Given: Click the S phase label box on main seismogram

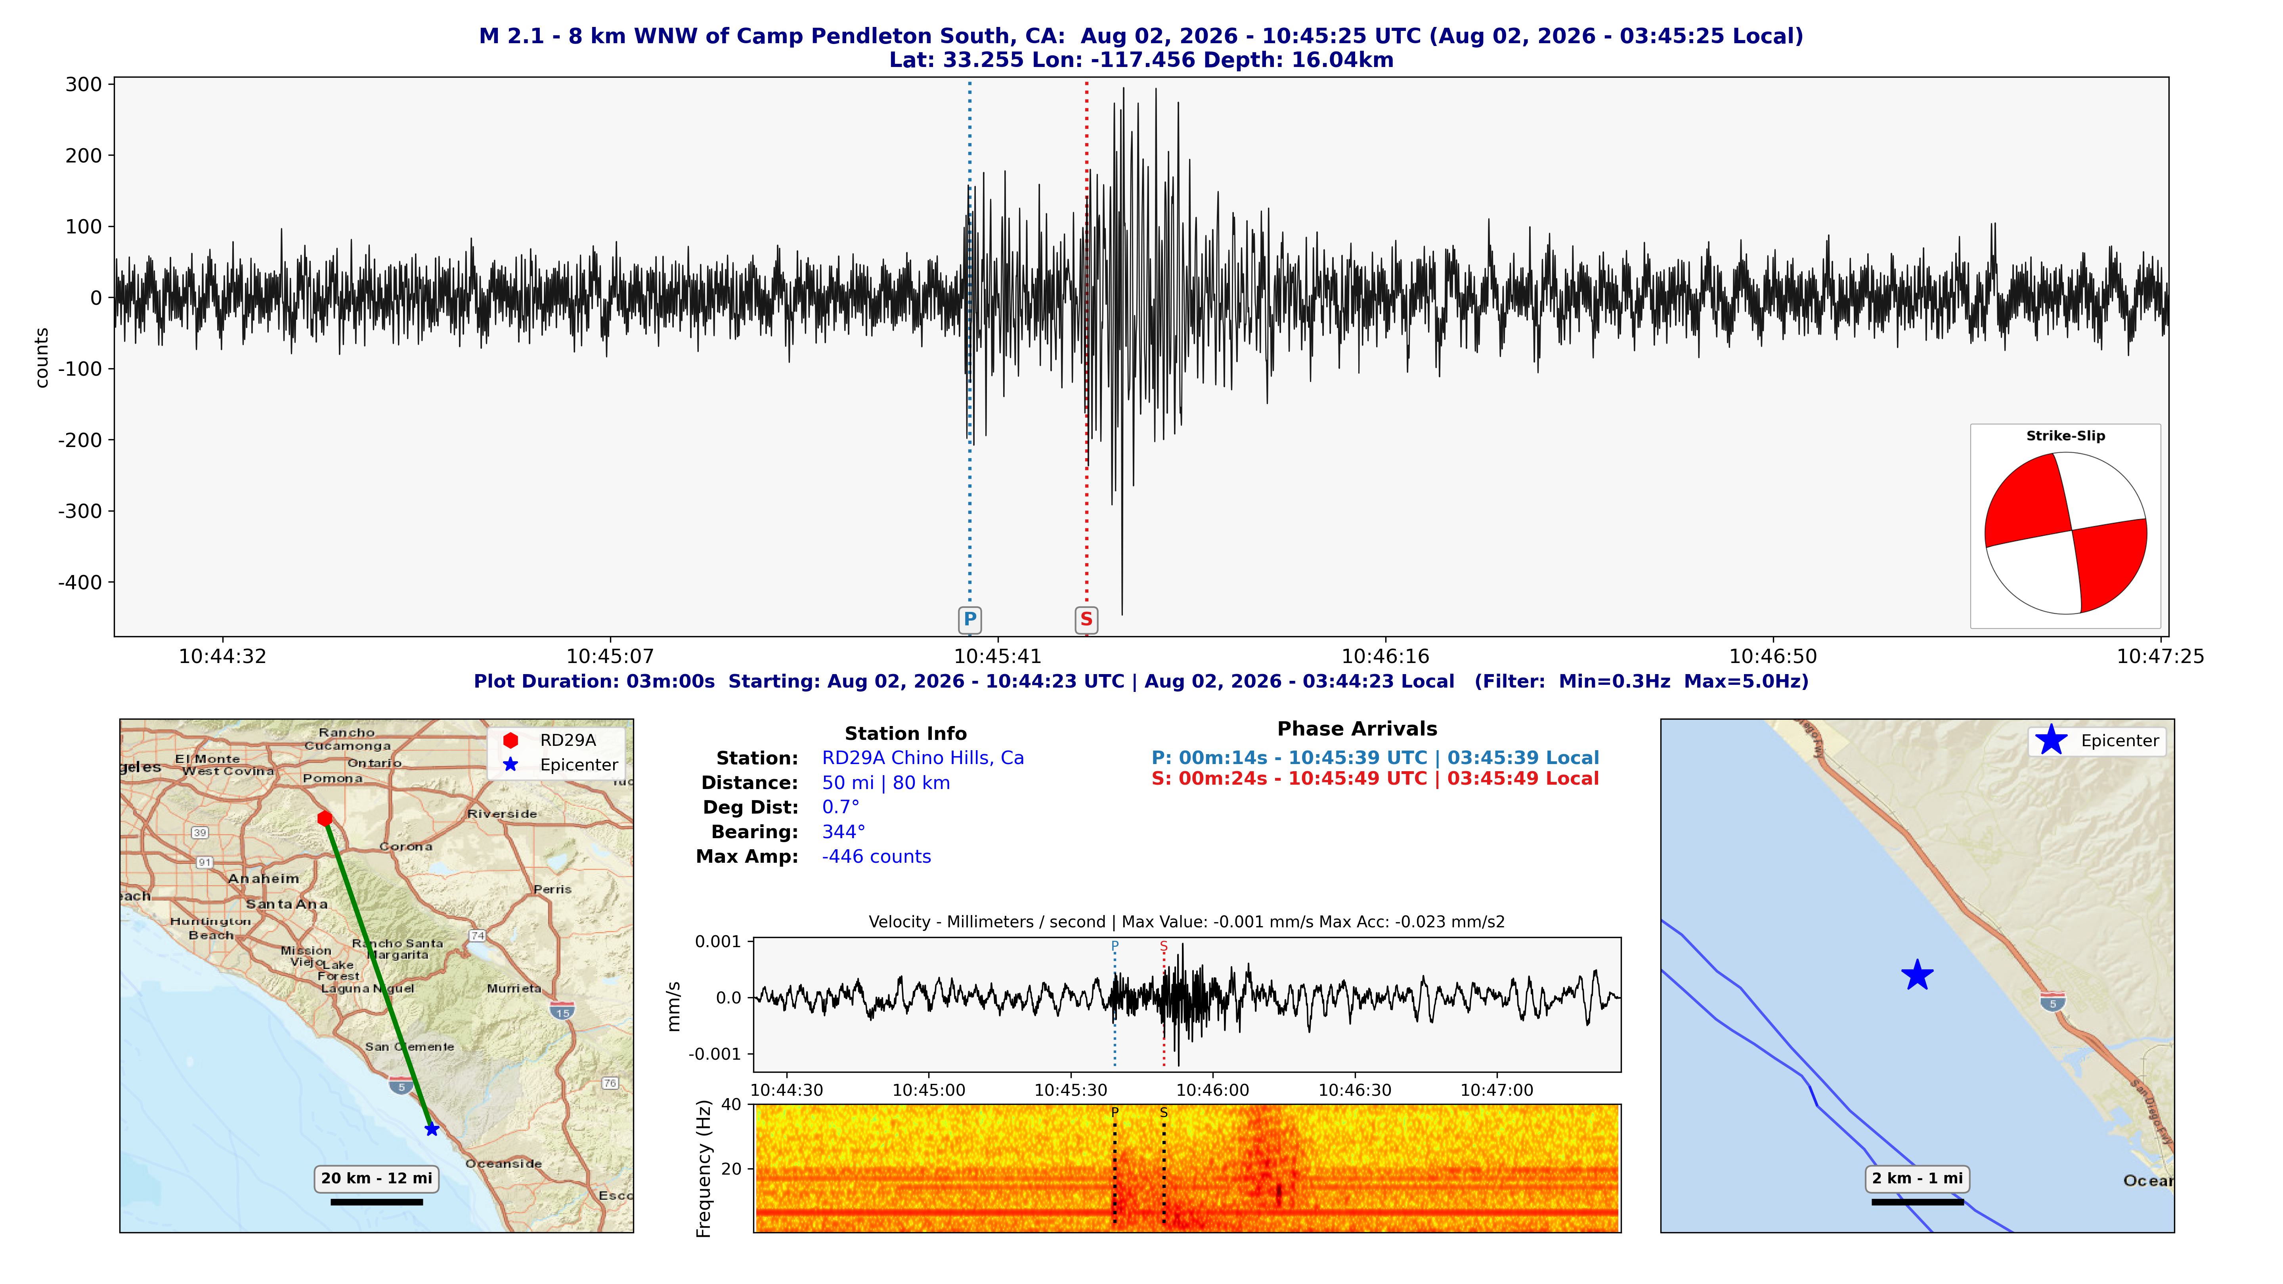Looking at the screenshot, I should (1086, 619).
